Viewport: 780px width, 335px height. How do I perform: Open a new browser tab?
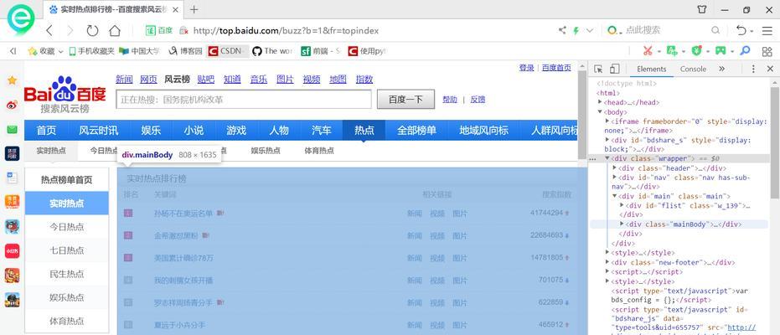click(194, 9)
